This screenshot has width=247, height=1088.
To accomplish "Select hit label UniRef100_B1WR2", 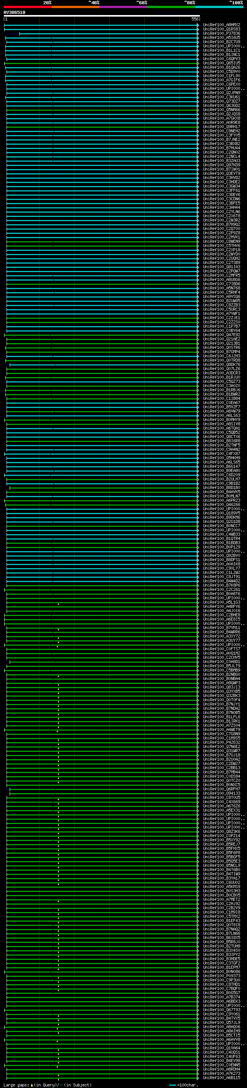I will (x=221, y=394).
